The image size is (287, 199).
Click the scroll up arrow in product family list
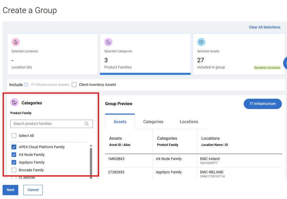(91, 145)
